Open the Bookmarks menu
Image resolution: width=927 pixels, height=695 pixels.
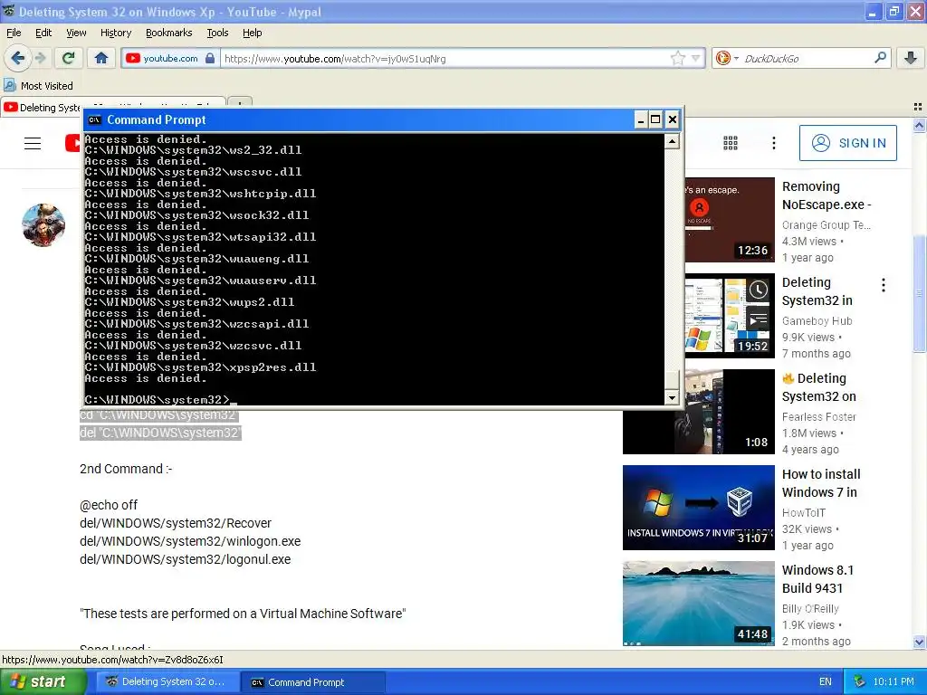168,33
